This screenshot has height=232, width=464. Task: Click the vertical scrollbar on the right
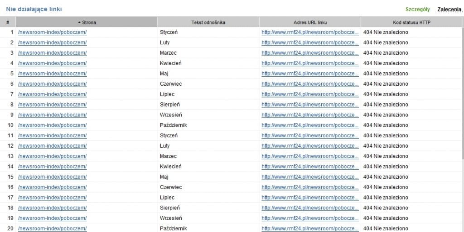click(x=462, y=126)
